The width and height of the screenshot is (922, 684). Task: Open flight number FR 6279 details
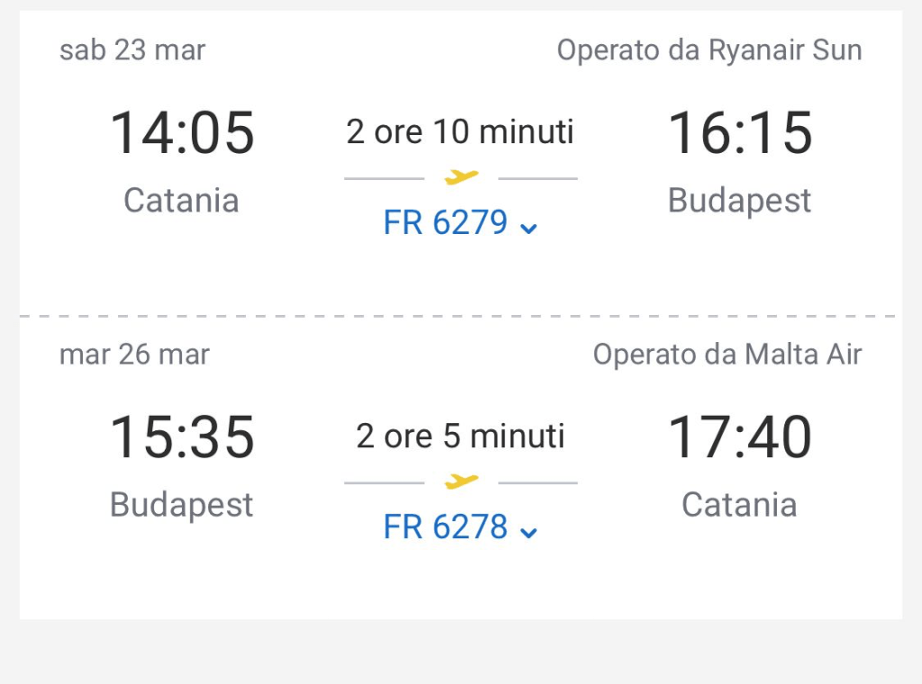(x=446, y=223)
